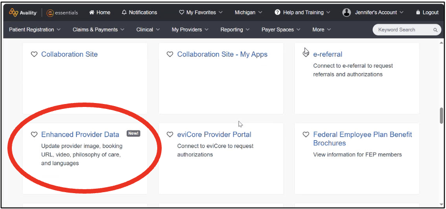Click the New! badge on Enhanced Provider Data

click(134, 134)
